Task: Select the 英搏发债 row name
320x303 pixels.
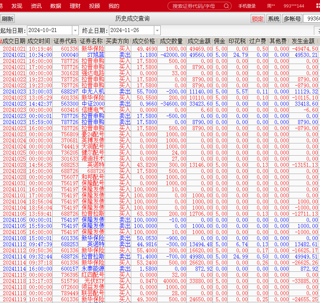Action: pyautogui.click(x=93, y=141)
